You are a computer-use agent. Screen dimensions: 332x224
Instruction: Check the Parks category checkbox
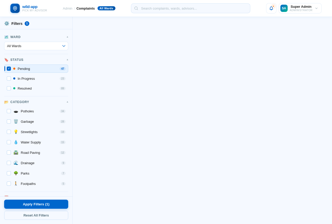9,173
